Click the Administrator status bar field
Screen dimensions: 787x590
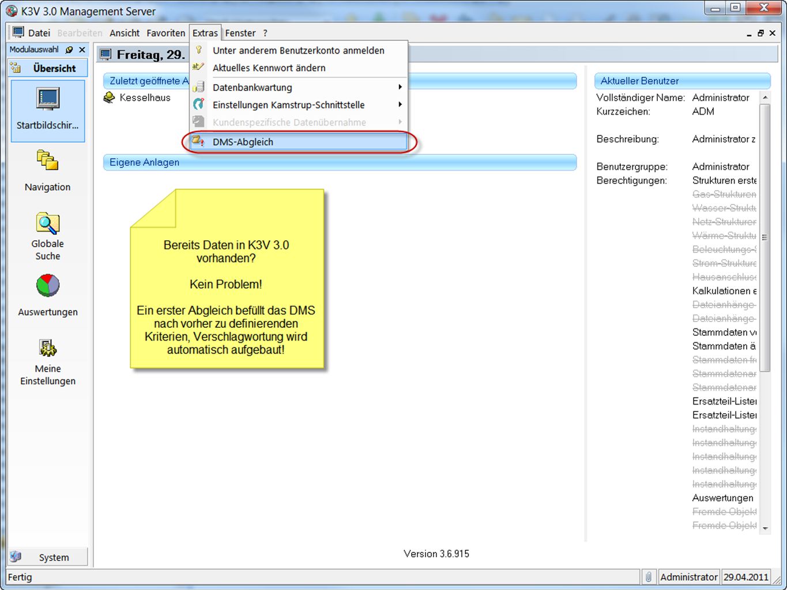(689, 577)
